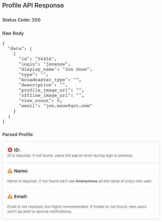
Task: Click the bold word Anonymous in Name description
Action: [86, 181]
